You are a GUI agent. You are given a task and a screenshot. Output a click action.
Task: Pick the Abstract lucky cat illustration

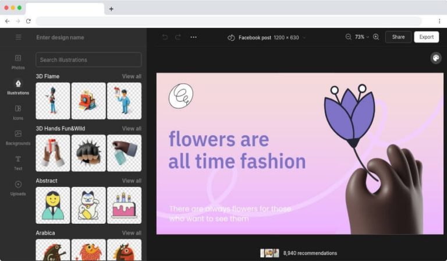[x=88, y=206]
